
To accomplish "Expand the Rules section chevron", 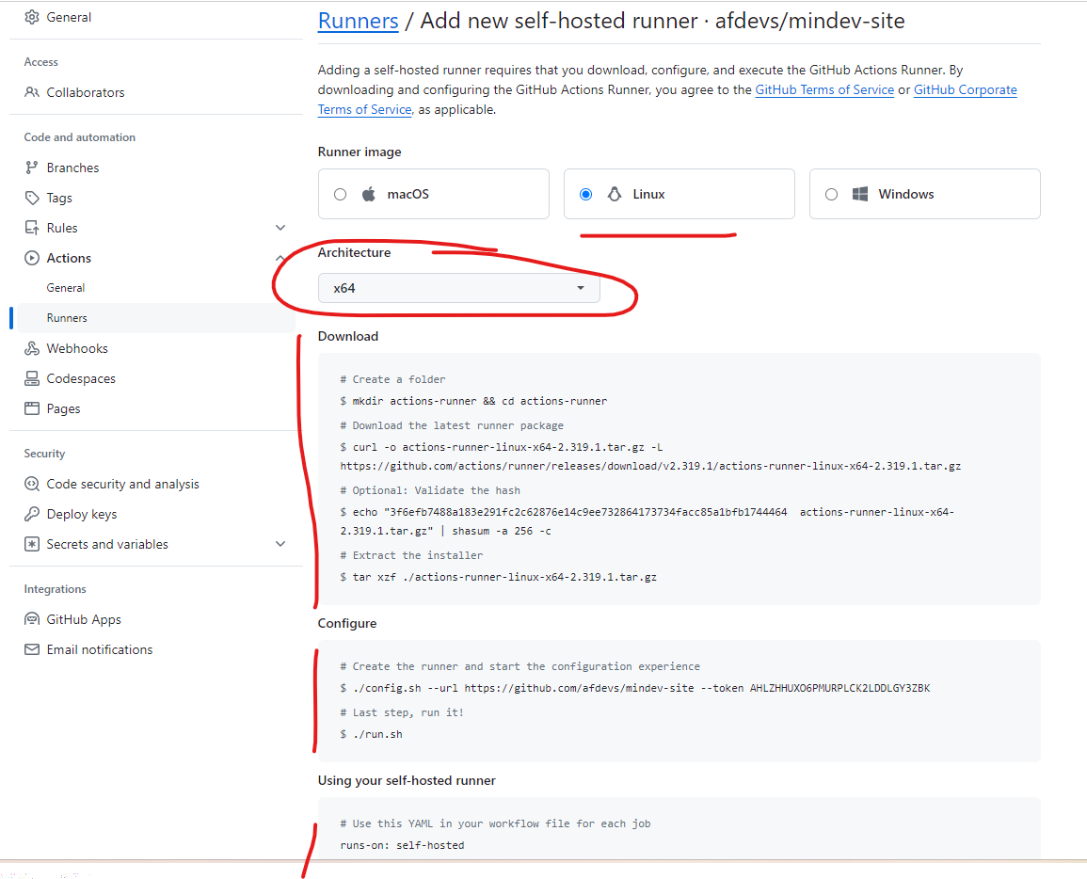I will point(280,228).
